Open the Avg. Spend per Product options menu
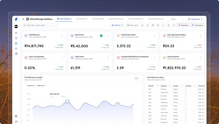This screenshot has width=219, height=124. pyautogui.click(x=200, y=36)
